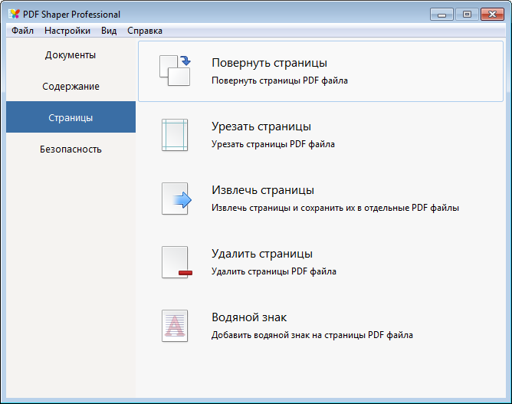
Task: Click the PDF Shaper butterfly app icon
Action: pos(14,14)
